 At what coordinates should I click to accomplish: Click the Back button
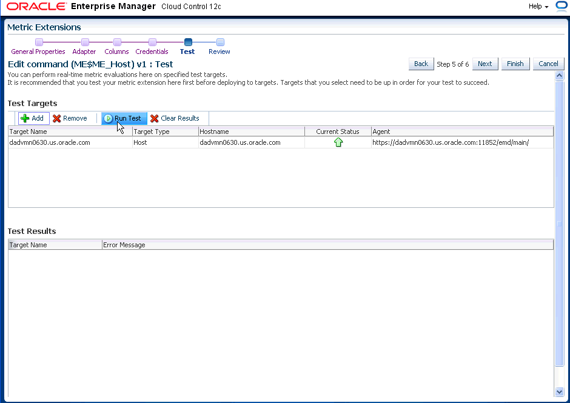tap(421, 64)
